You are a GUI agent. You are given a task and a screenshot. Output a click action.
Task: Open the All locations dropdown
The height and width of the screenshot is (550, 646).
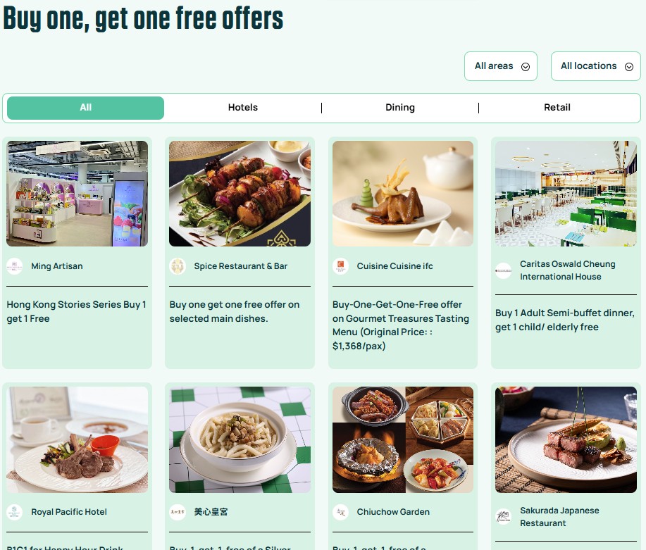(596, 66)
